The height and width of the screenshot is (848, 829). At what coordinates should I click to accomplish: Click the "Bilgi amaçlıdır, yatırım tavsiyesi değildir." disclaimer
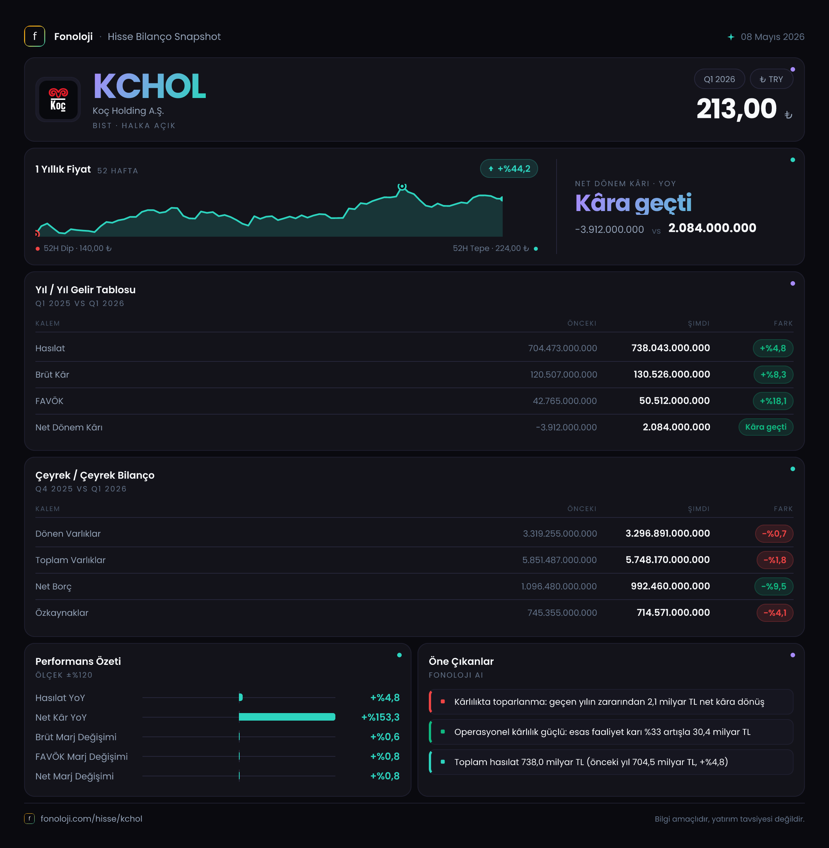coord(730,819)
